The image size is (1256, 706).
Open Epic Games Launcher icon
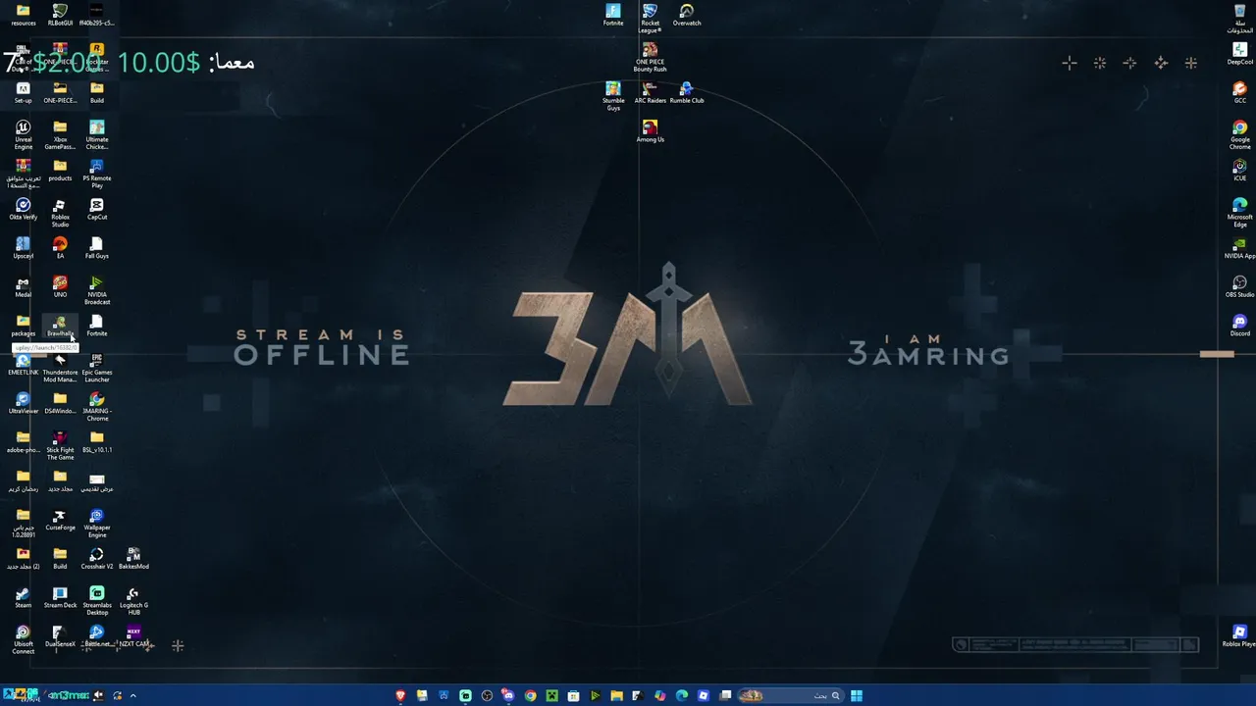[97, 368]
